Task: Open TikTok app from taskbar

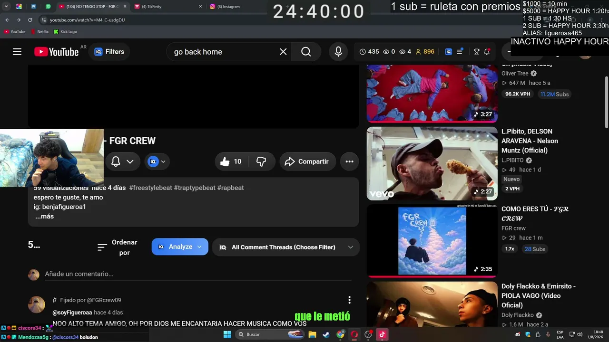Action: [x=382, y=334]
